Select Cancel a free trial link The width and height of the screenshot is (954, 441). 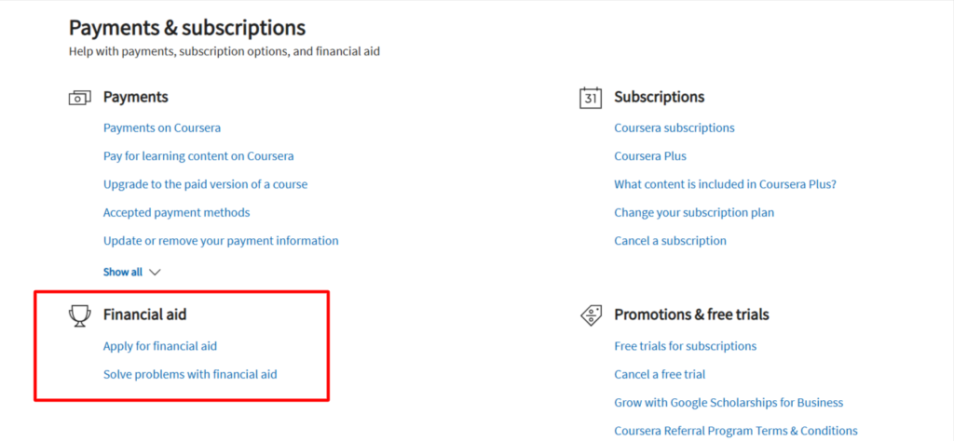[660, 375]
